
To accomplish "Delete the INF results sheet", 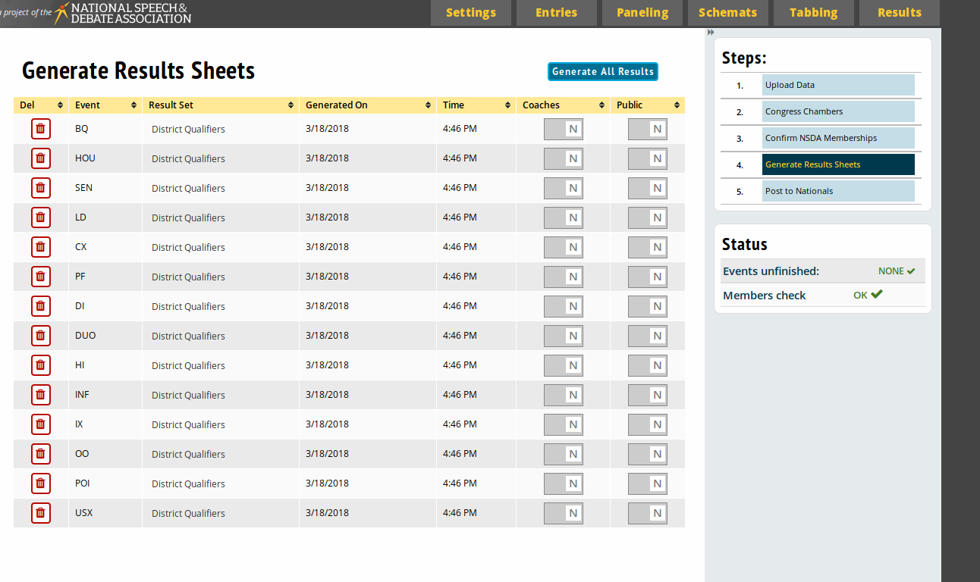I will point(41,395).
